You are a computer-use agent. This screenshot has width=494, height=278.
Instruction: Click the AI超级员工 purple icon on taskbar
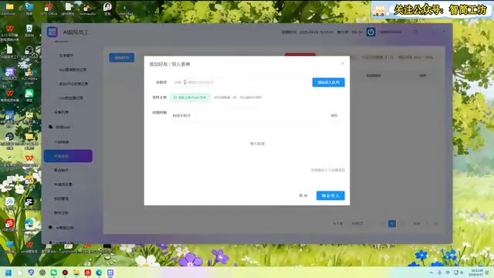pos(110,273)
